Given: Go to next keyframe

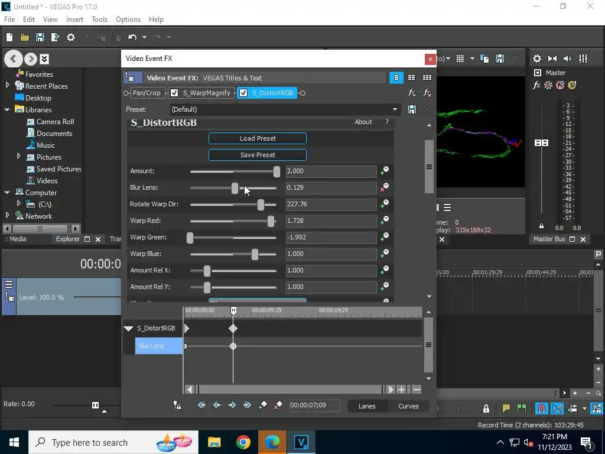Looking at the screenshot, I should click(x=232, y=405).
